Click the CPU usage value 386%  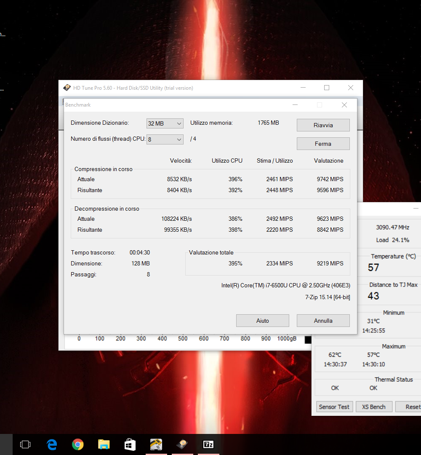click(235, 219)
